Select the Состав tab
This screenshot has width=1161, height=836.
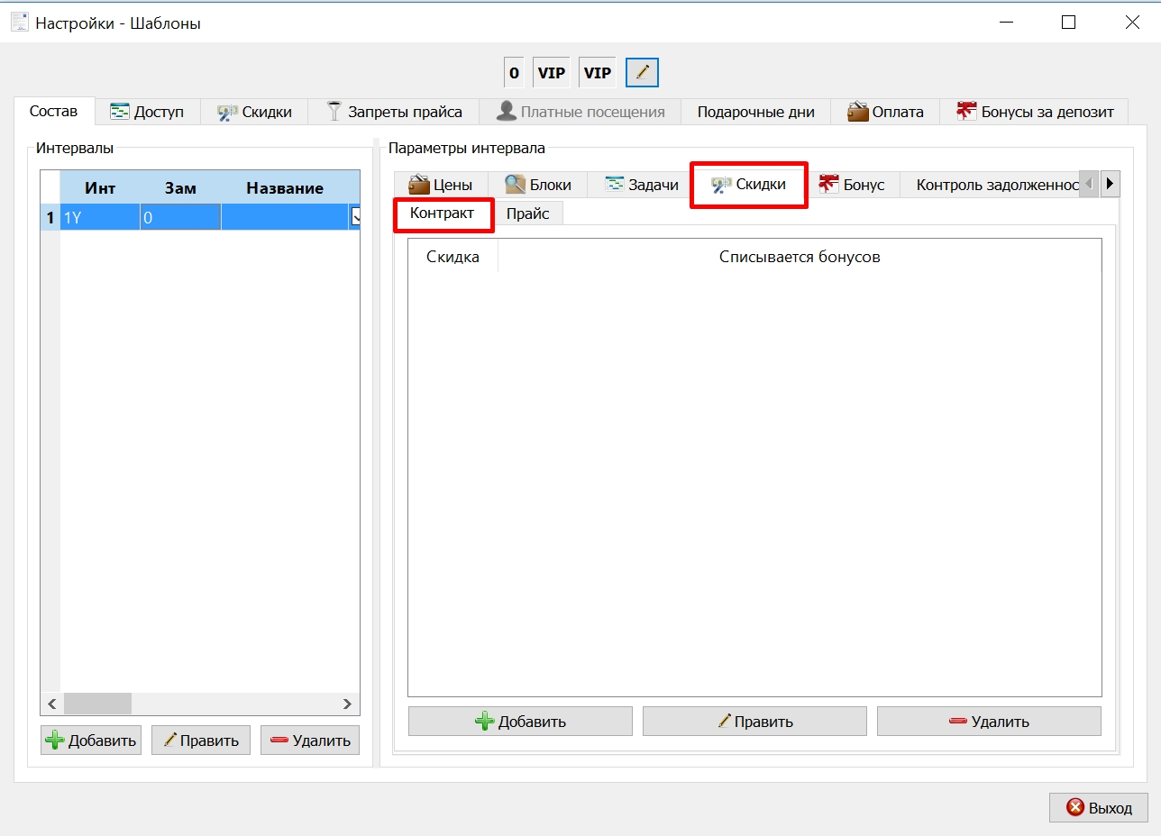54,111
